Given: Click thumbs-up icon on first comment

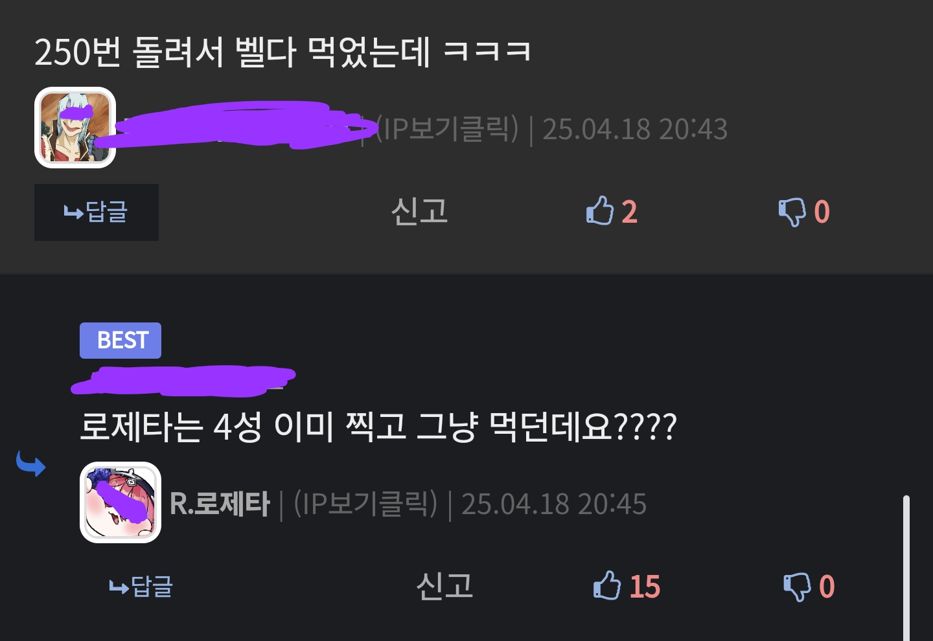Looking at the screenshot, I should pos(599,211).
